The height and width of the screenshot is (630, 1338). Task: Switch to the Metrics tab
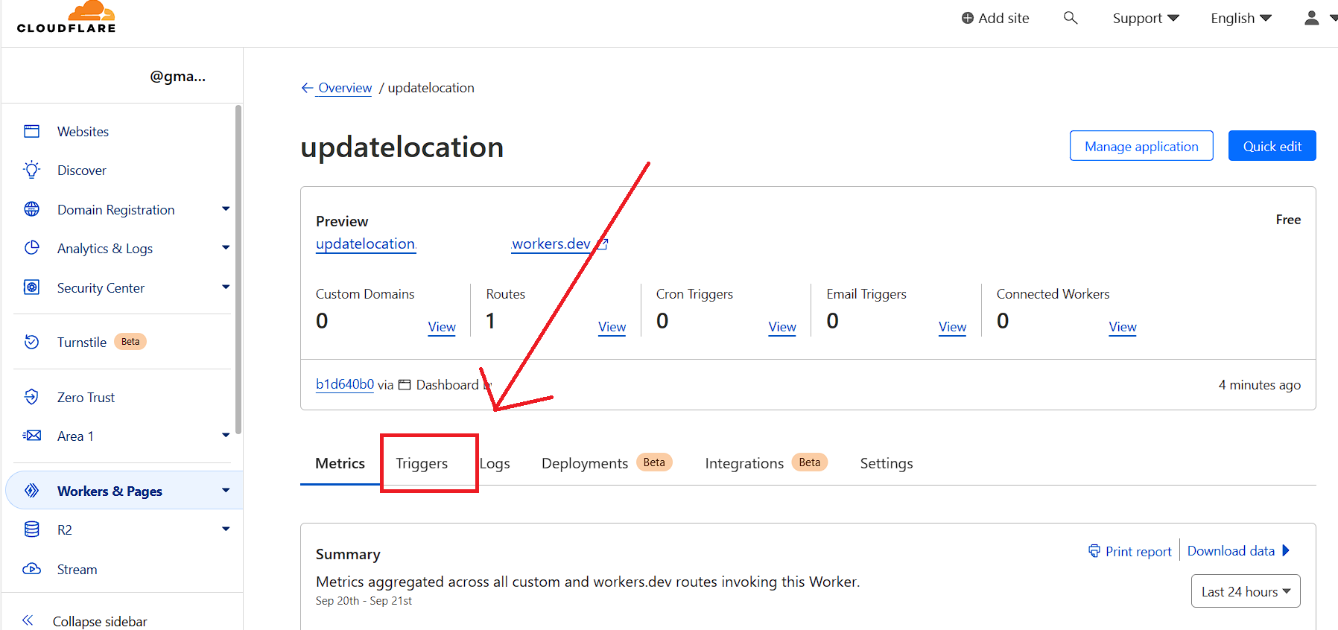(x=340, y=463)
